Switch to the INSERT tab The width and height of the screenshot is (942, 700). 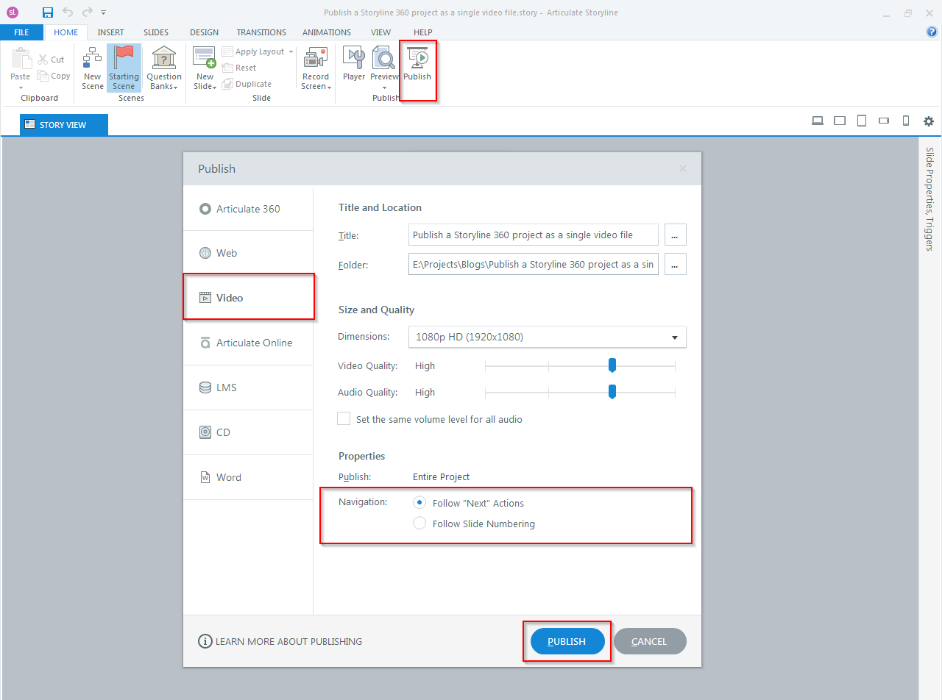111,32
